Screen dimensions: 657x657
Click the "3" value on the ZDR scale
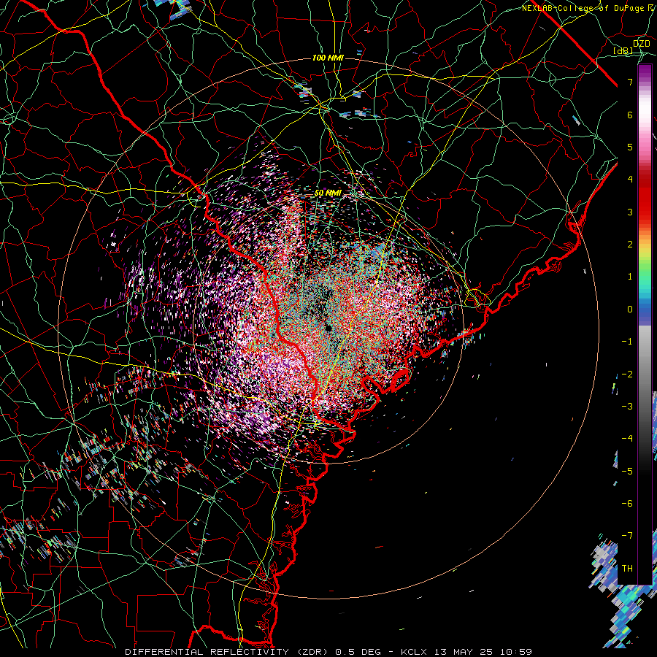click(630, 212)
